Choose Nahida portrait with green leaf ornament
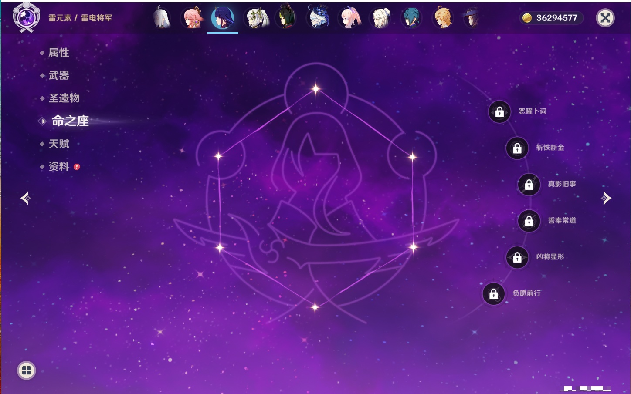 point(258,18)
